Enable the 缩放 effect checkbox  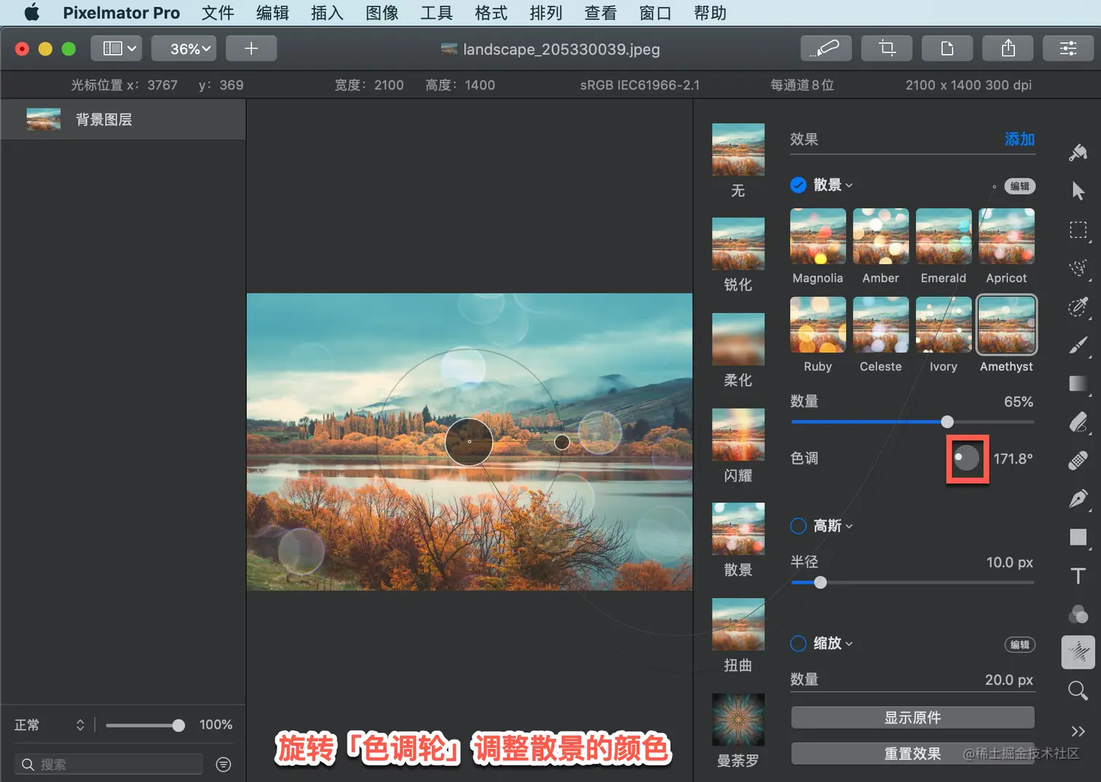pyautogui.click(x=798, y=644)
